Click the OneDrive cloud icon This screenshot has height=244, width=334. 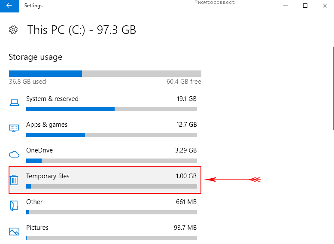click(14, 154)
